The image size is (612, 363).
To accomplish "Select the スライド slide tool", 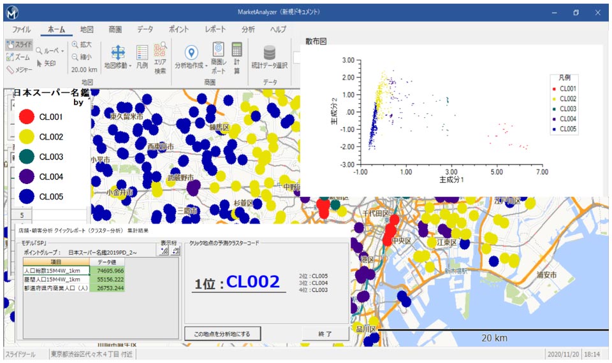I will [19, 45].
